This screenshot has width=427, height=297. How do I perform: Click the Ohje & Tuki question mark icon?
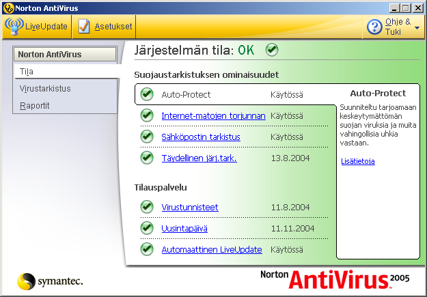(x=374, y=27)
